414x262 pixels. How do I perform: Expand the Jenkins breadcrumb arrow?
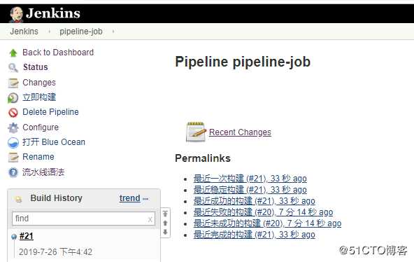pyautogui.click(x=49, y=32)
